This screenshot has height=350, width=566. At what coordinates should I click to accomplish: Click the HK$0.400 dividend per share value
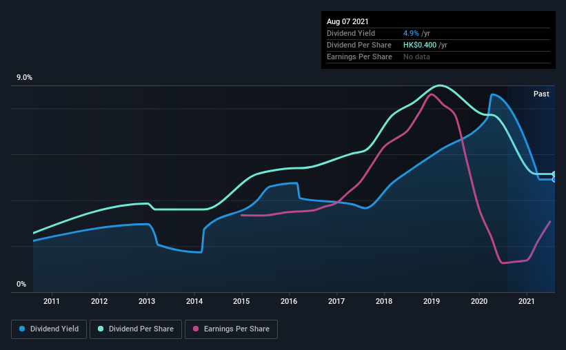[420, 45]
